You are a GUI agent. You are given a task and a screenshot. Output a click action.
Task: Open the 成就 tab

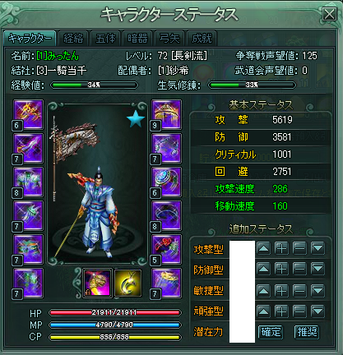(x=202, y=39)
